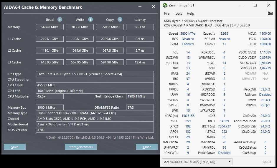Select L3 Cache Write value 567.95 GB/s

click(80, 62)
